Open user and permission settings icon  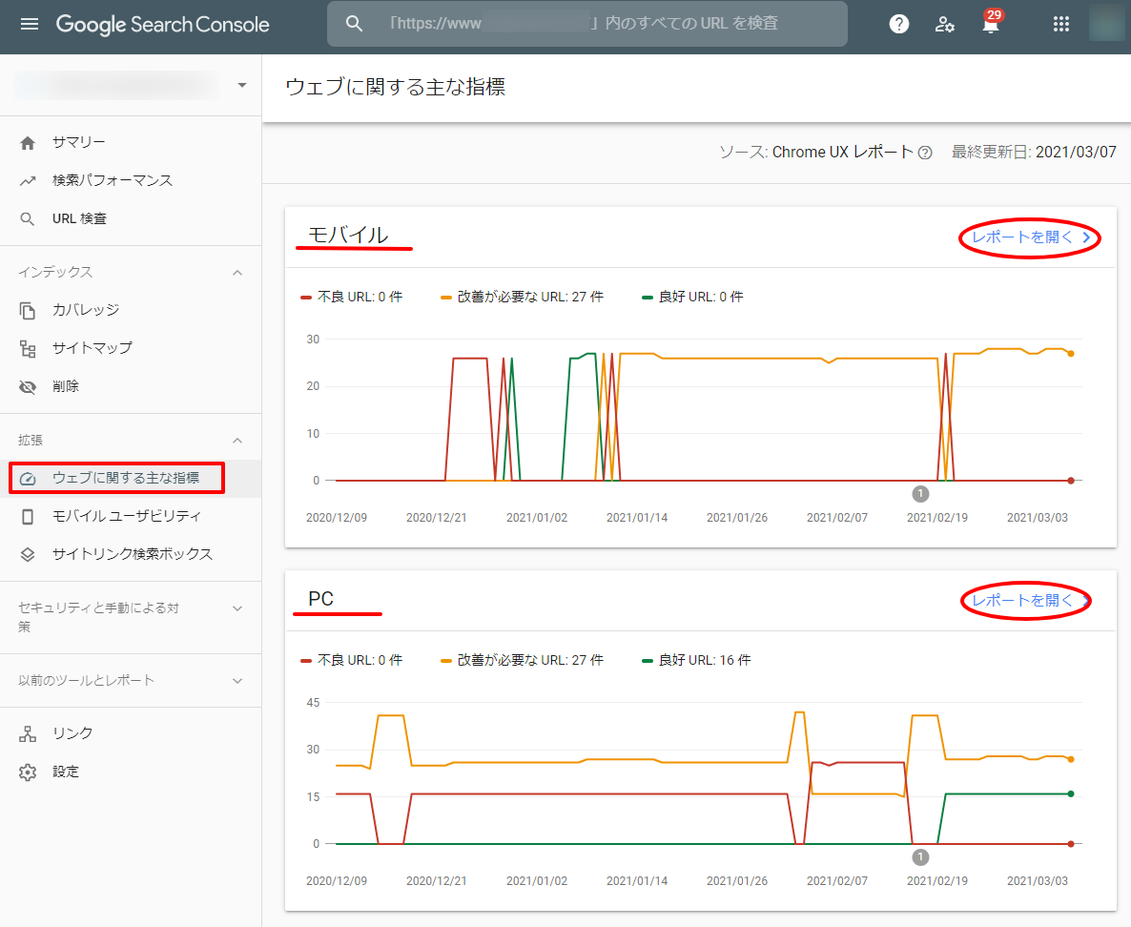click(x=944, y=25)
